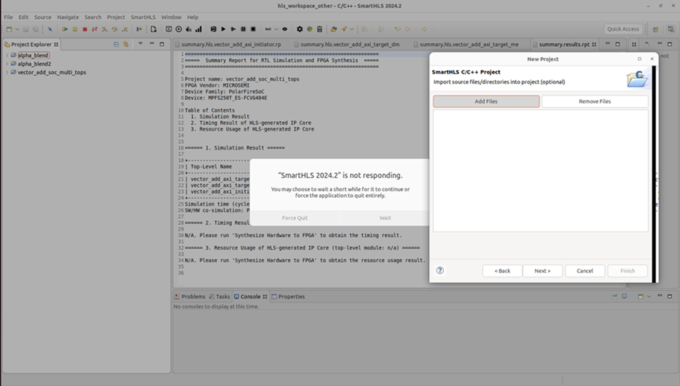Click the green Run toolbar icon

64,29
